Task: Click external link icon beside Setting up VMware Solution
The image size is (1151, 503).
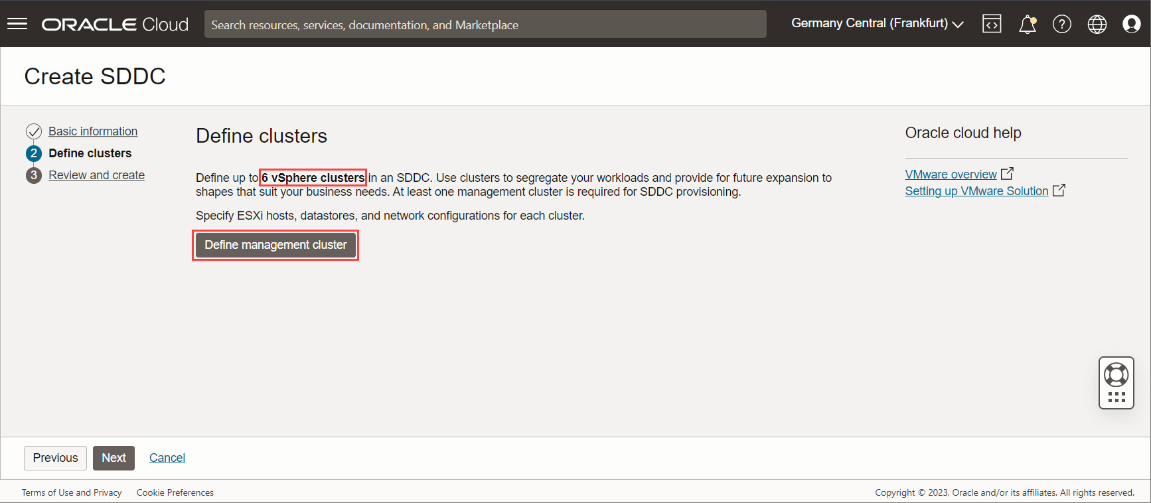Action: (x=1059, y=190)
